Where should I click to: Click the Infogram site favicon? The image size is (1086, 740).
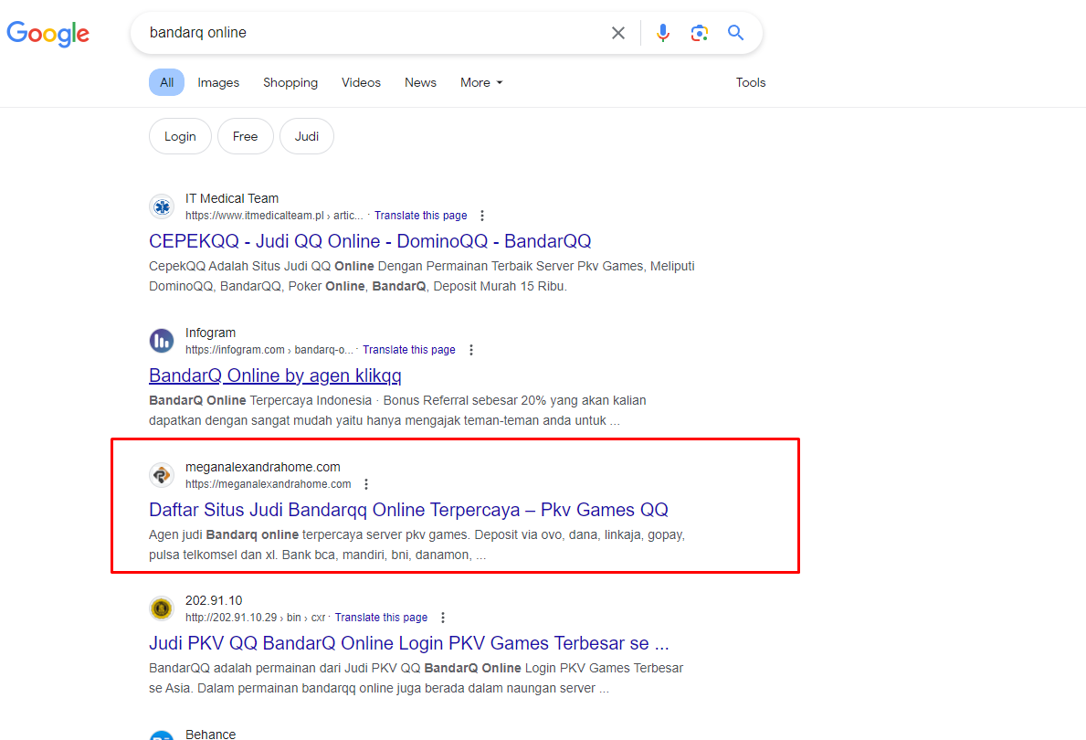coord(162,341)
